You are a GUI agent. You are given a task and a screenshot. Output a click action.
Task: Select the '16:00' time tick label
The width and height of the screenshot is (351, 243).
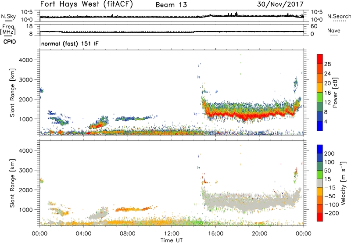coord(215,234)
